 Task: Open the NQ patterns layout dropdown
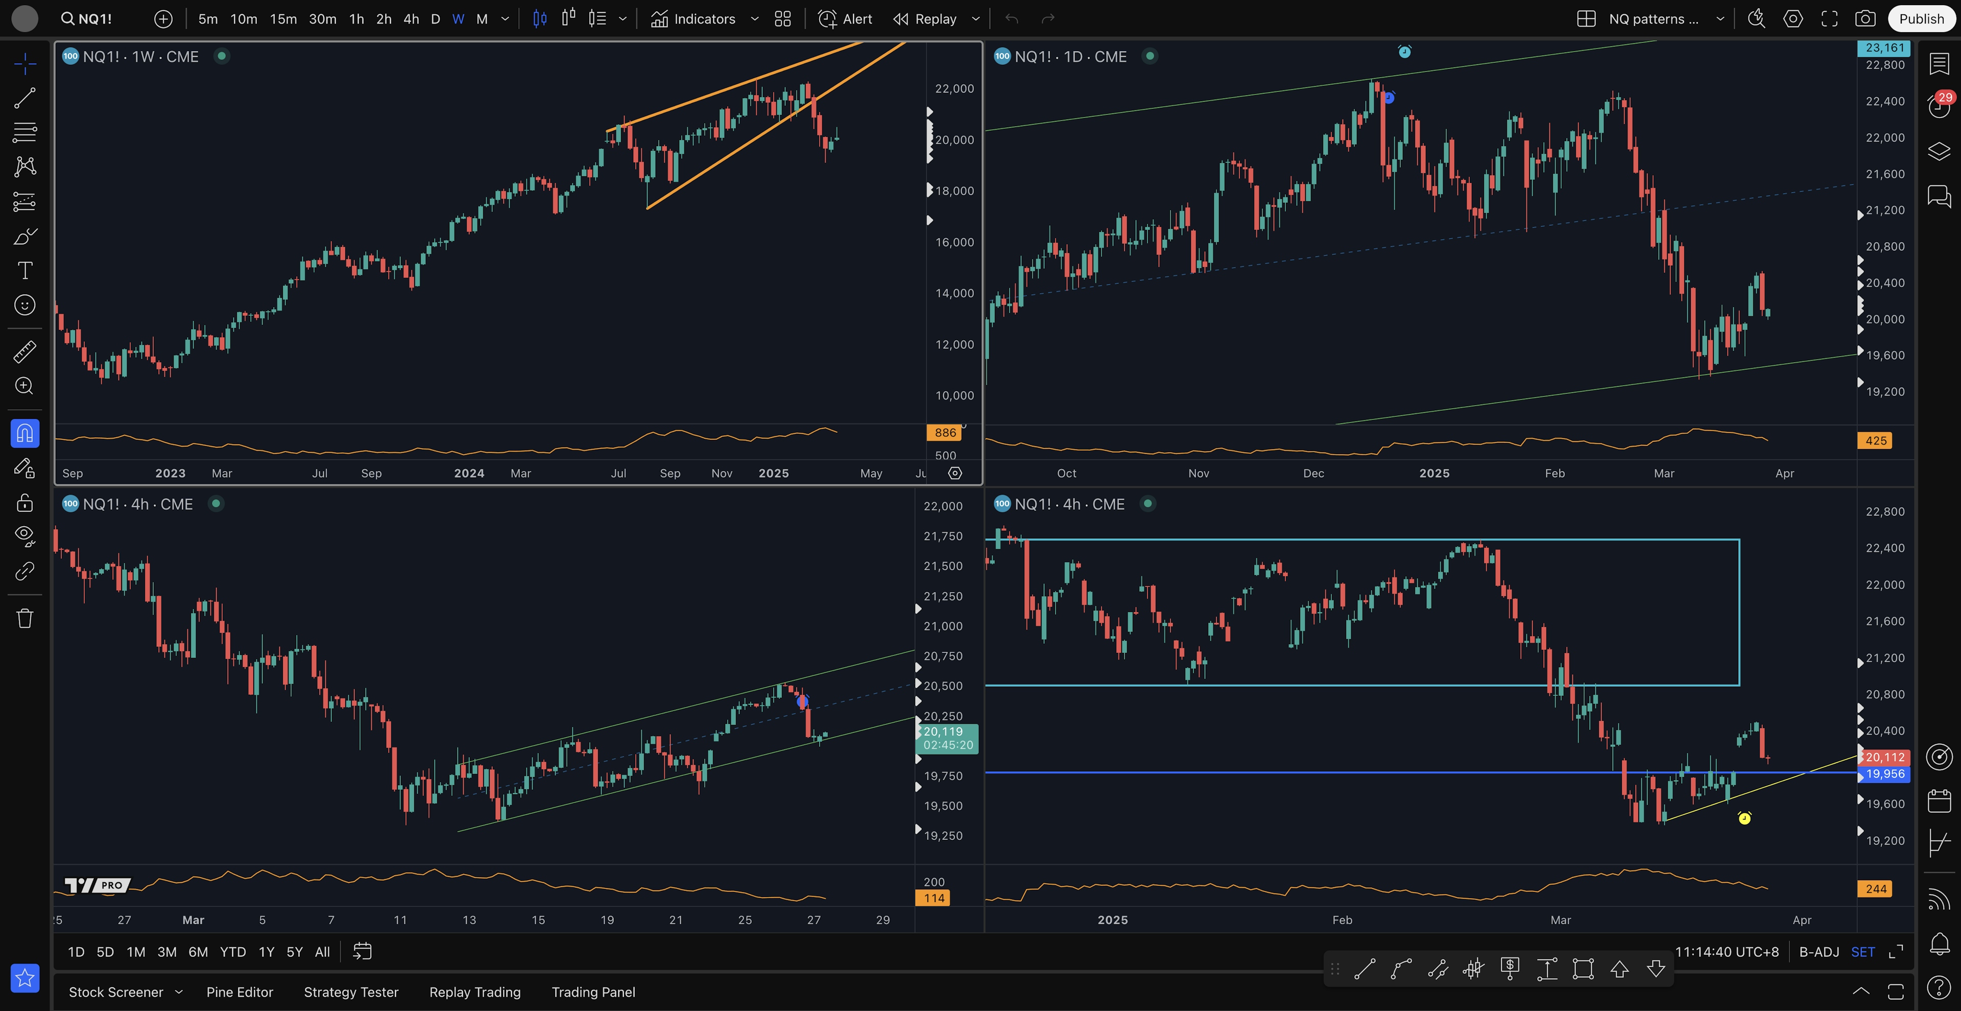(1719, 19)
